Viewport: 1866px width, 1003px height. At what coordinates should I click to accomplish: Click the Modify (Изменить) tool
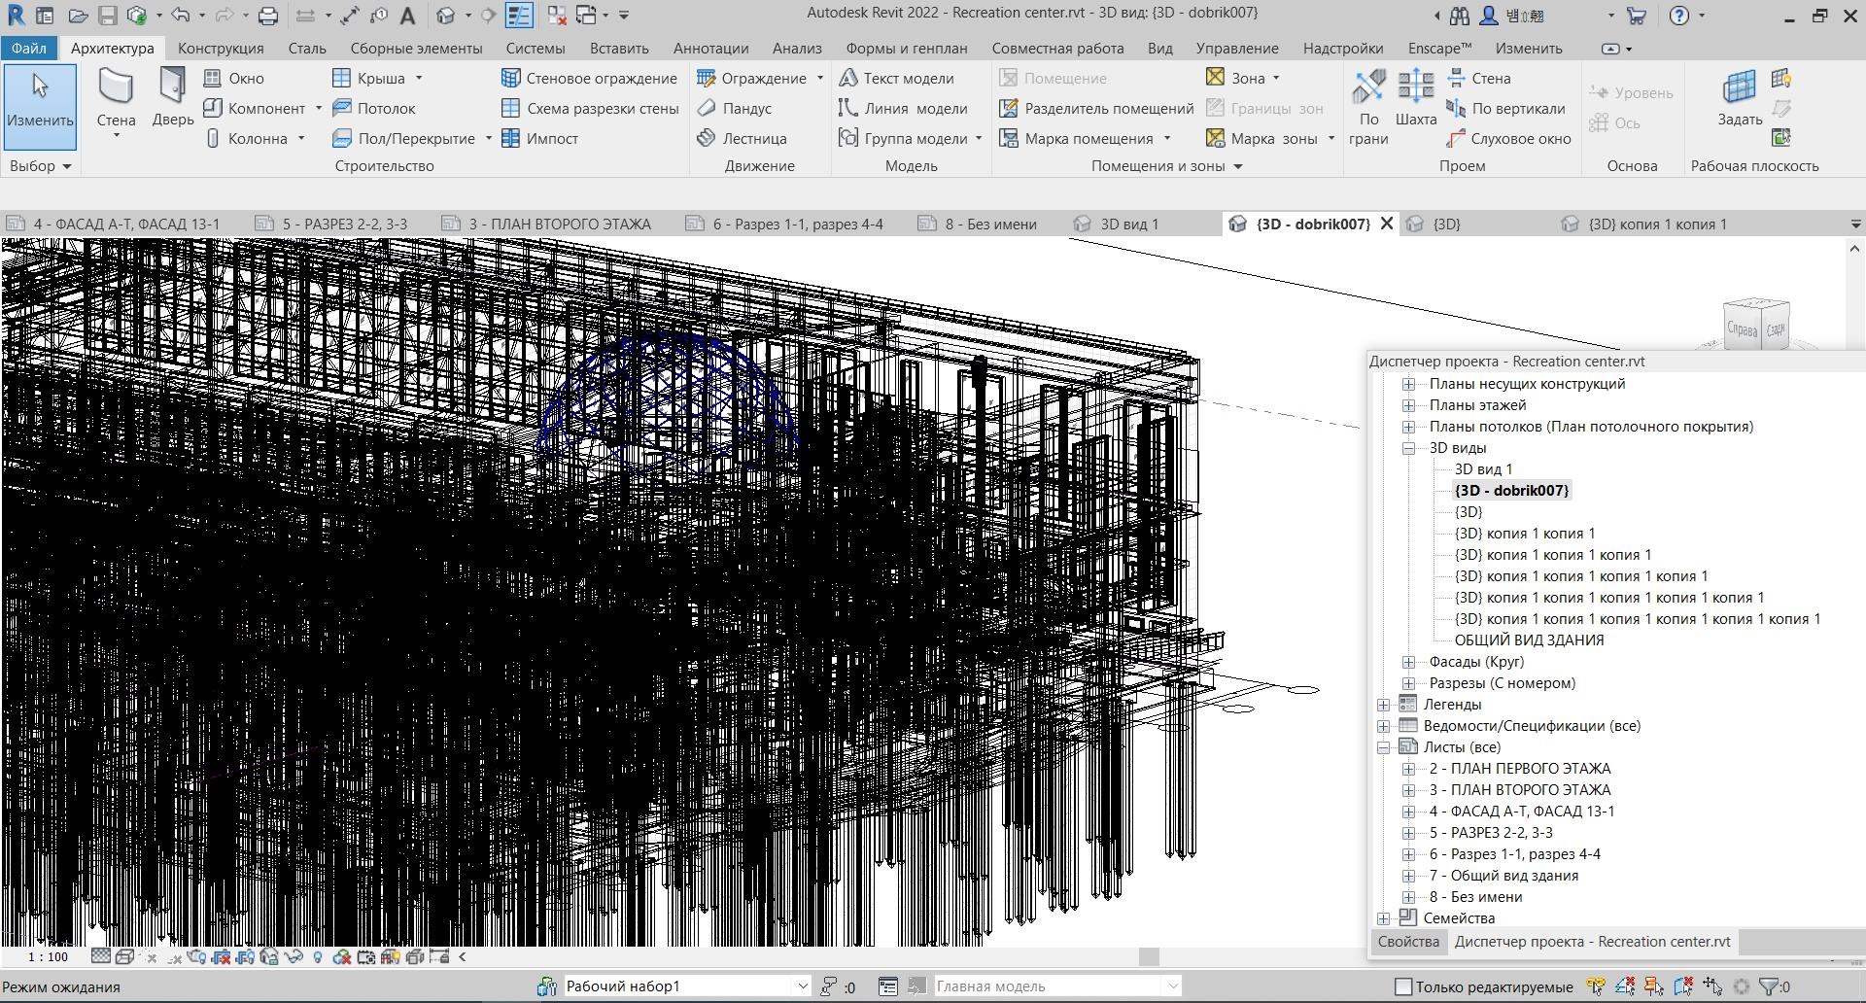pyautogui.click(x=40, y=106)
